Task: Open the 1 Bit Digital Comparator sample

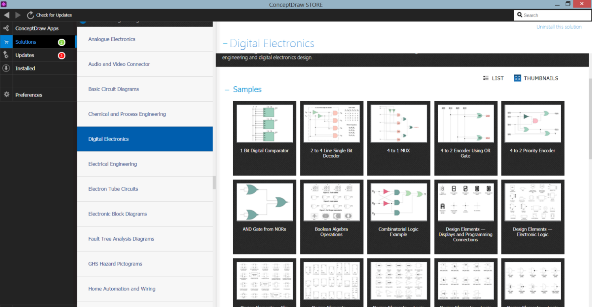Action: coord(264,138)
